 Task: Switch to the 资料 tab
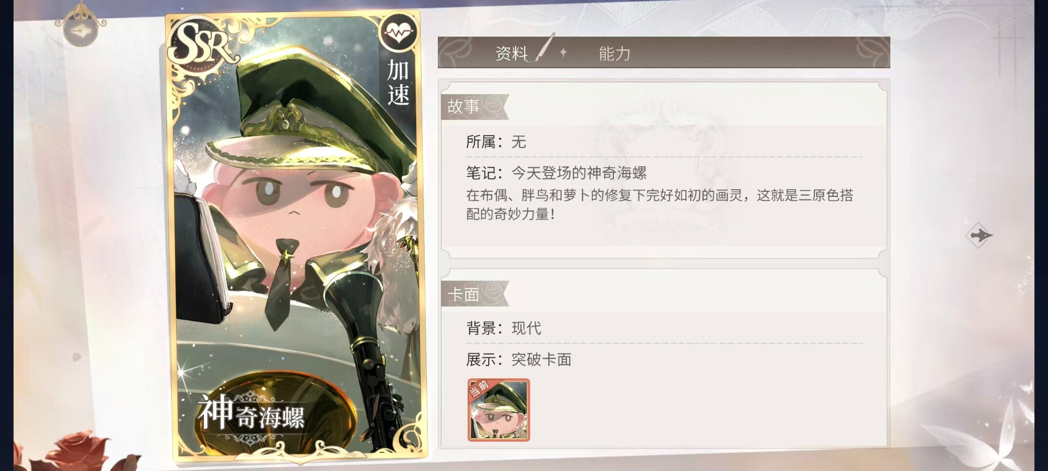(512, 53)
